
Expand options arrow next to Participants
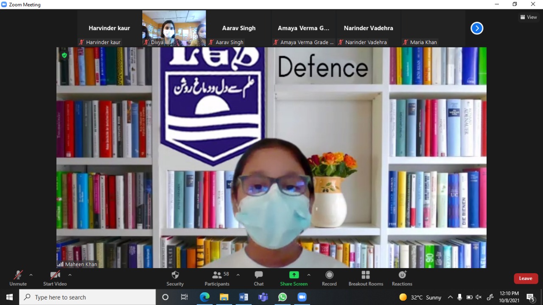click(238, 275)
